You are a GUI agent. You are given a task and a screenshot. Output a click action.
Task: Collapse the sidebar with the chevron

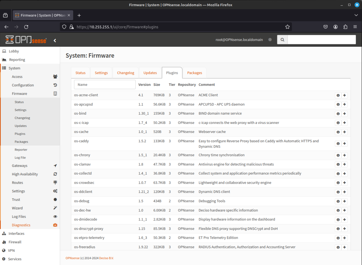[55, 40]
